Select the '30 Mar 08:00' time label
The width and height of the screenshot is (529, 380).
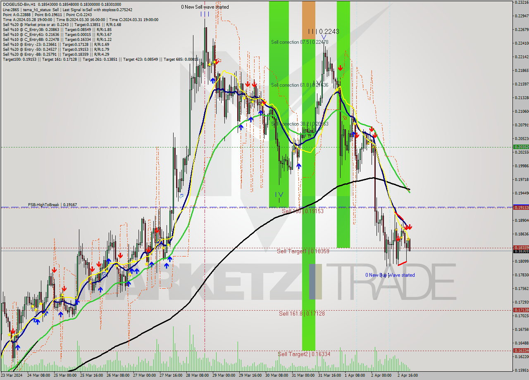click(x=276, y=375)
